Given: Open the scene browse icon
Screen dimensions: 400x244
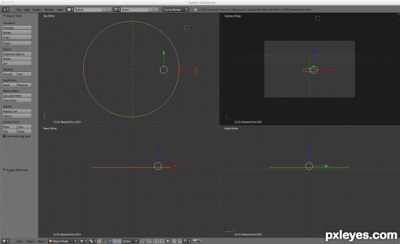Looking at the screenshot, I should (x=117, y=9).
